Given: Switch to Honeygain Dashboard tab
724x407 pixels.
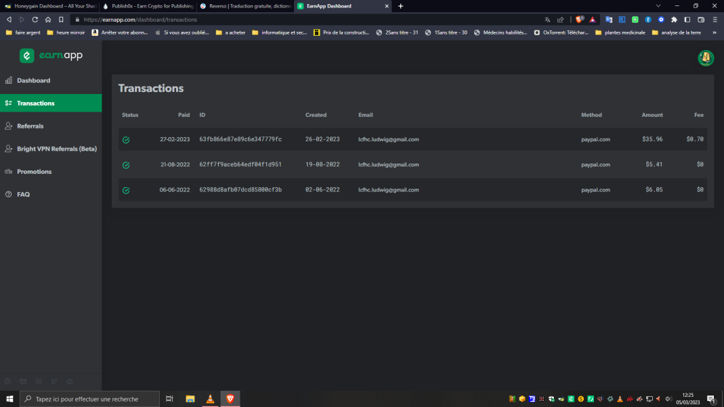Looking at the screenshot, I should point(50,6).
